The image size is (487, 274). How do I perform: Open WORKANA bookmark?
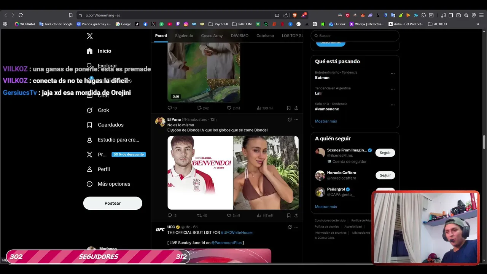[x=25, y=24]
